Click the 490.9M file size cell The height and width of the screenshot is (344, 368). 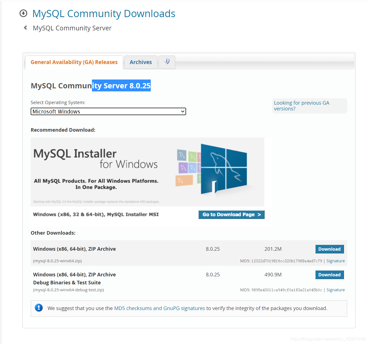(273, 275)
